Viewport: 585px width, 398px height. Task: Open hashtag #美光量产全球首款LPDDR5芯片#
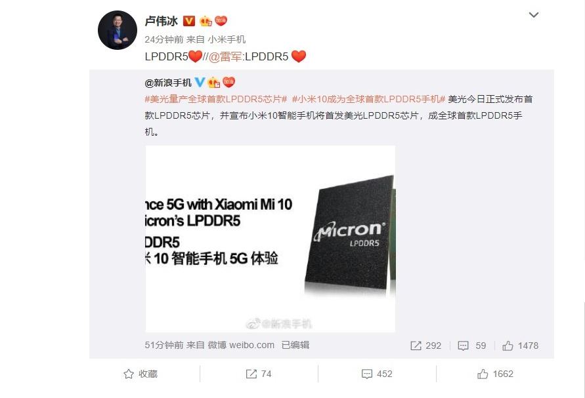pos(215,99)
